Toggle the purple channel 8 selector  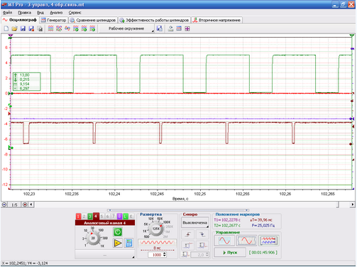[119, 217]
